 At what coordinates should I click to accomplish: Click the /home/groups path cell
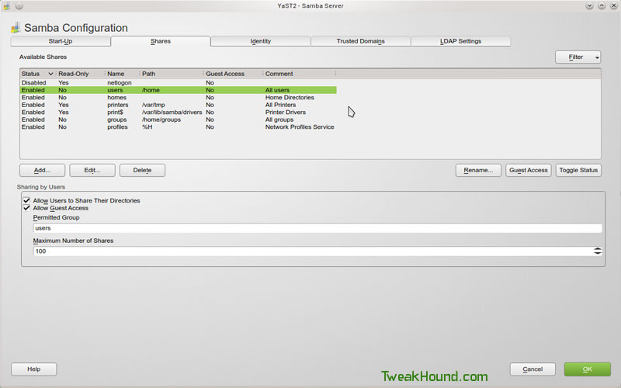pos(161,120)
